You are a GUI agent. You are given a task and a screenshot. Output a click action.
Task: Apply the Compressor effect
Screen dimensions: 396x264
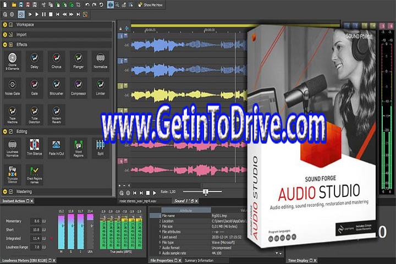(x=78, y=87)
